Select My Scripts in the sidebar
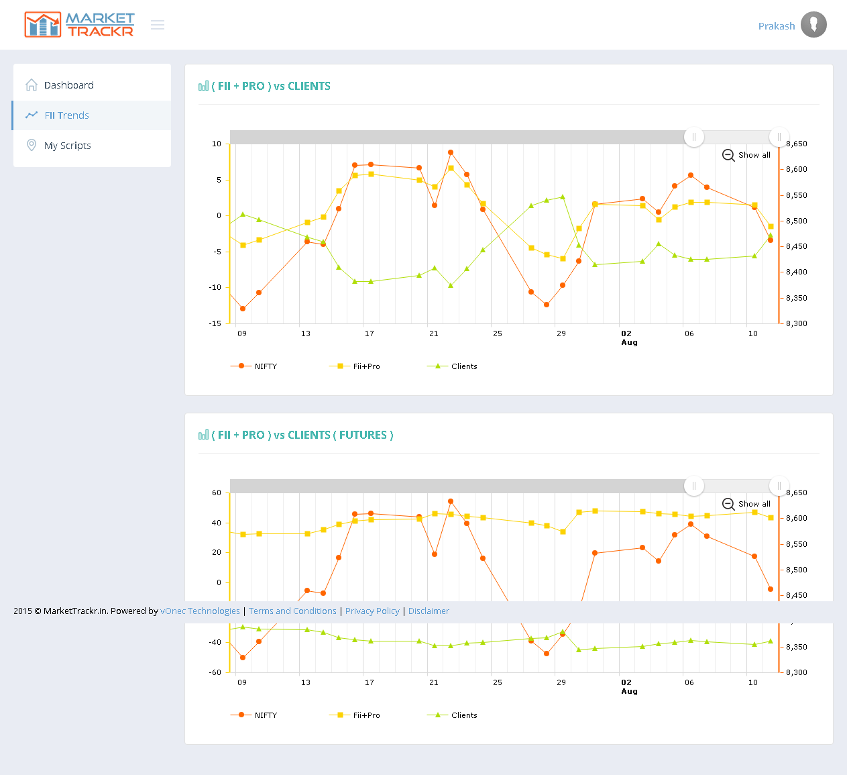847x775 pixels. click(68, 146)
